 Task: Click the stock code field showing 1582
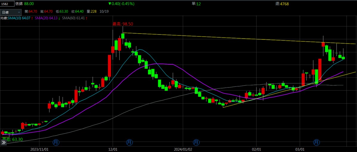[7, 4]
